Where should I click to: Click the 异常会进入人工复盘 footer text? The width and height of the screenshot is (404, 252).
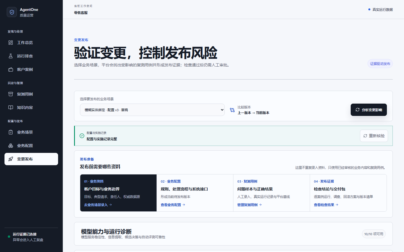28,240
